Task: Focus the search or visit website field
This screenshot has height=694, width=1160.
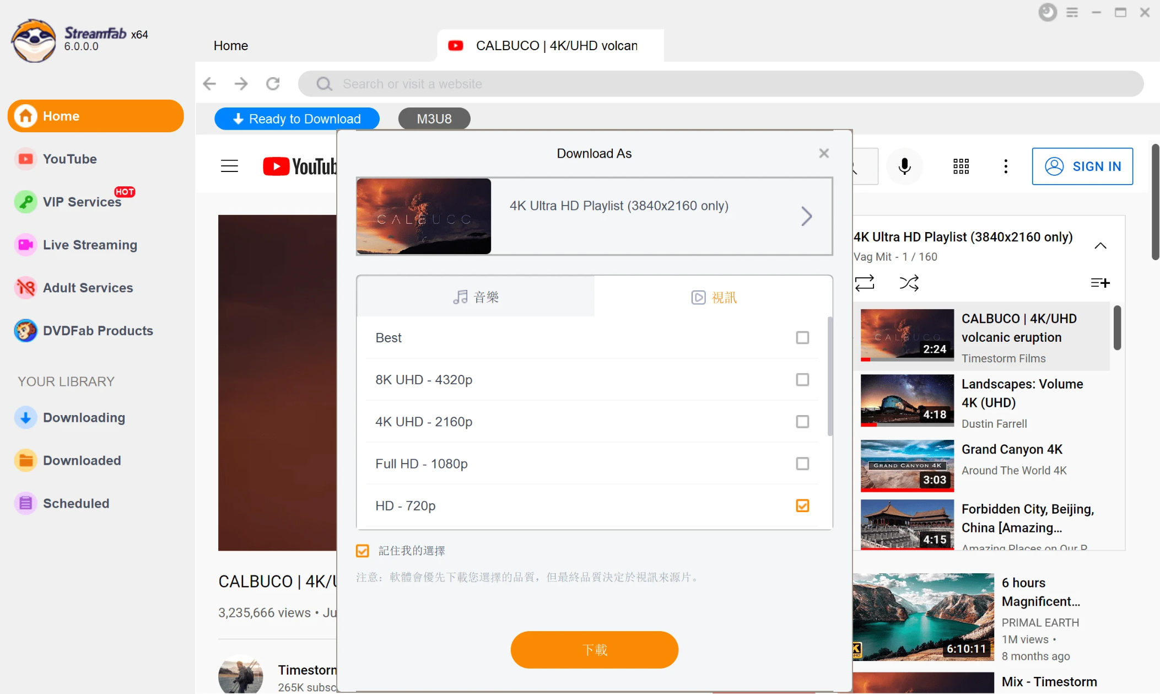Action: (721, 84)
